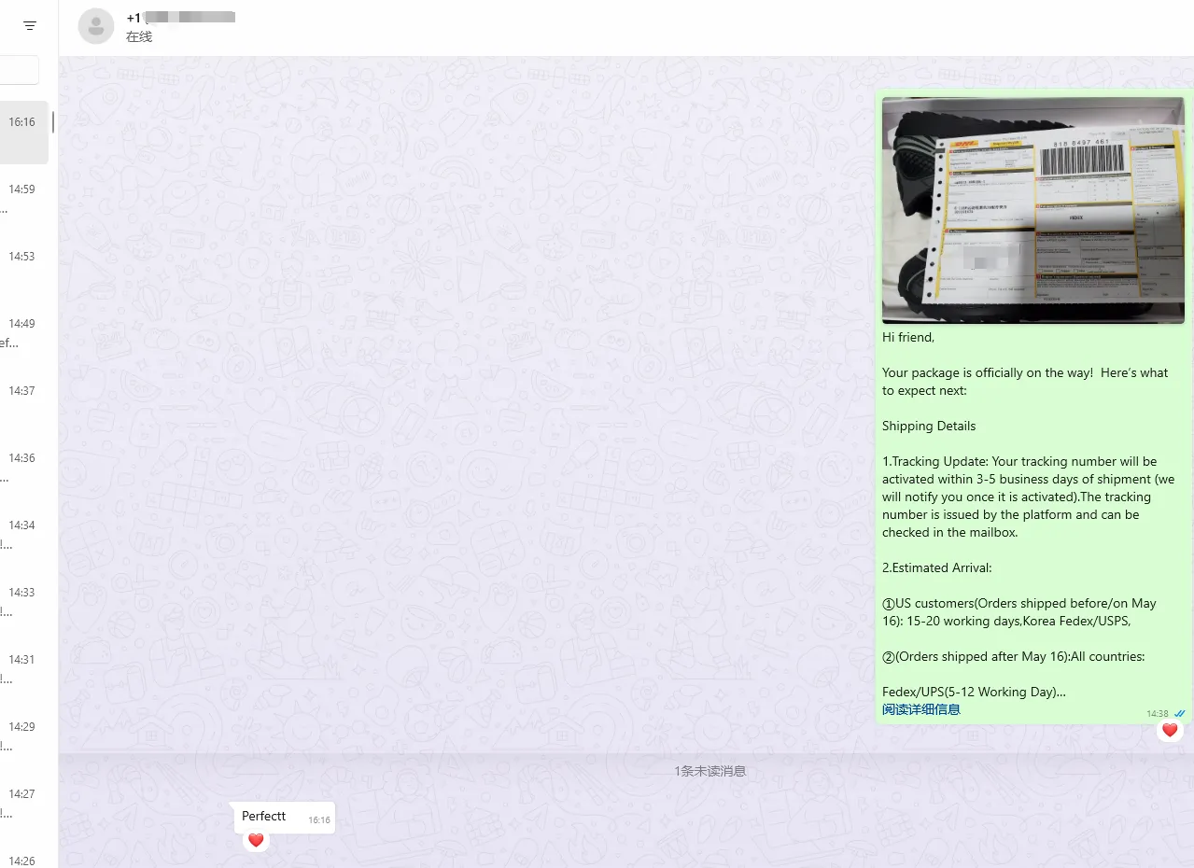Open the chat timed 14:27
This screenshot has width=1194, height=868.
tap(24, 805)
